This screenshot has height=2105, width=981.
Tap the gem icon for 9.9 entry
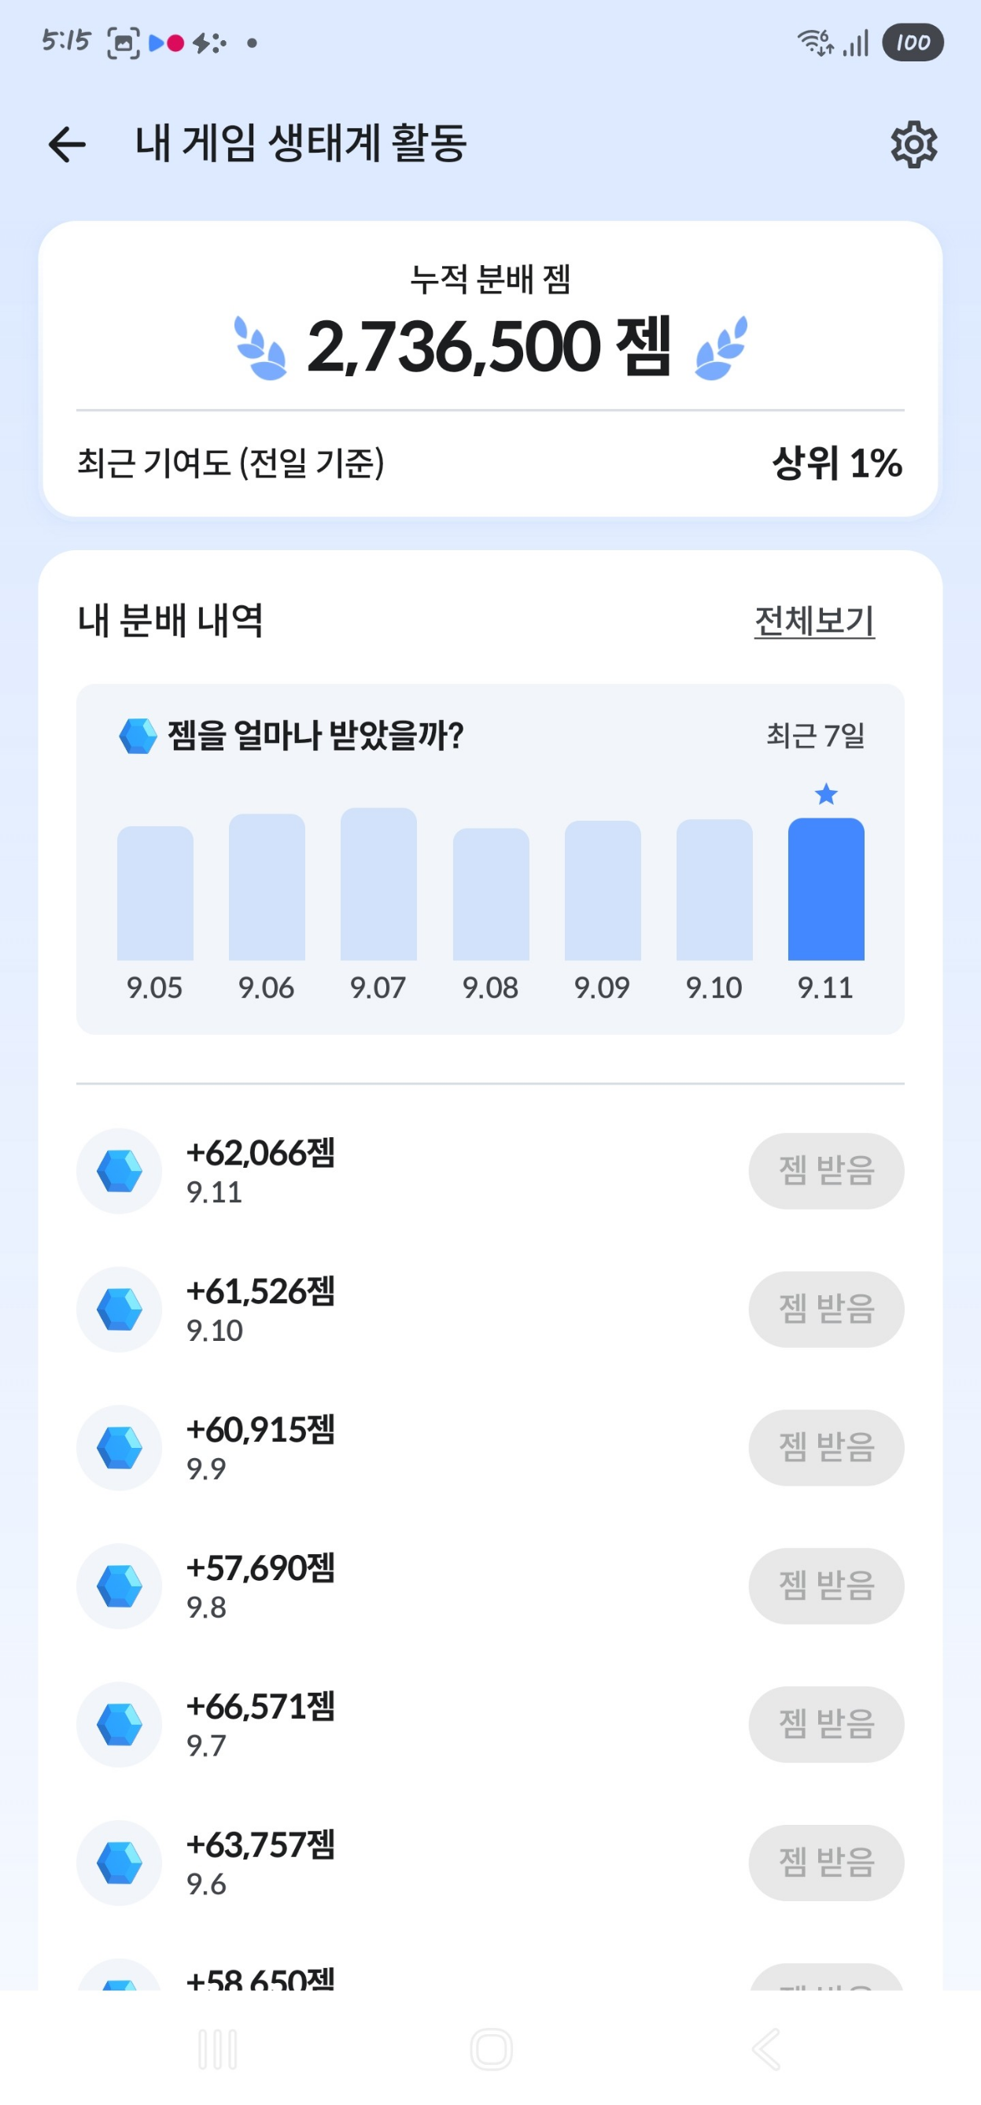120,1447
